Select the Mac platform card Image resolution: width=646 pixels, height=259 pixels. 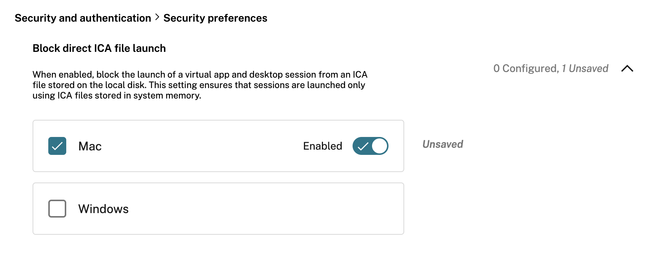click(x=218, y=146)
